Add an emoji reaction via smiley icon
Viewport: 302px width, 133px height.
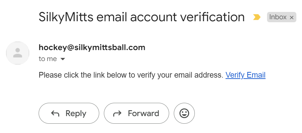[x=184, y=113]
